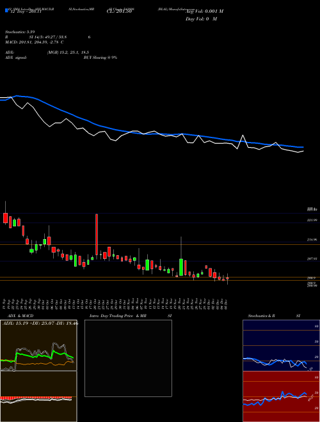This screenshot has height=422, width=320.
Task: Click the CL: 201.50 closing price text
Action: click(119, 11)
